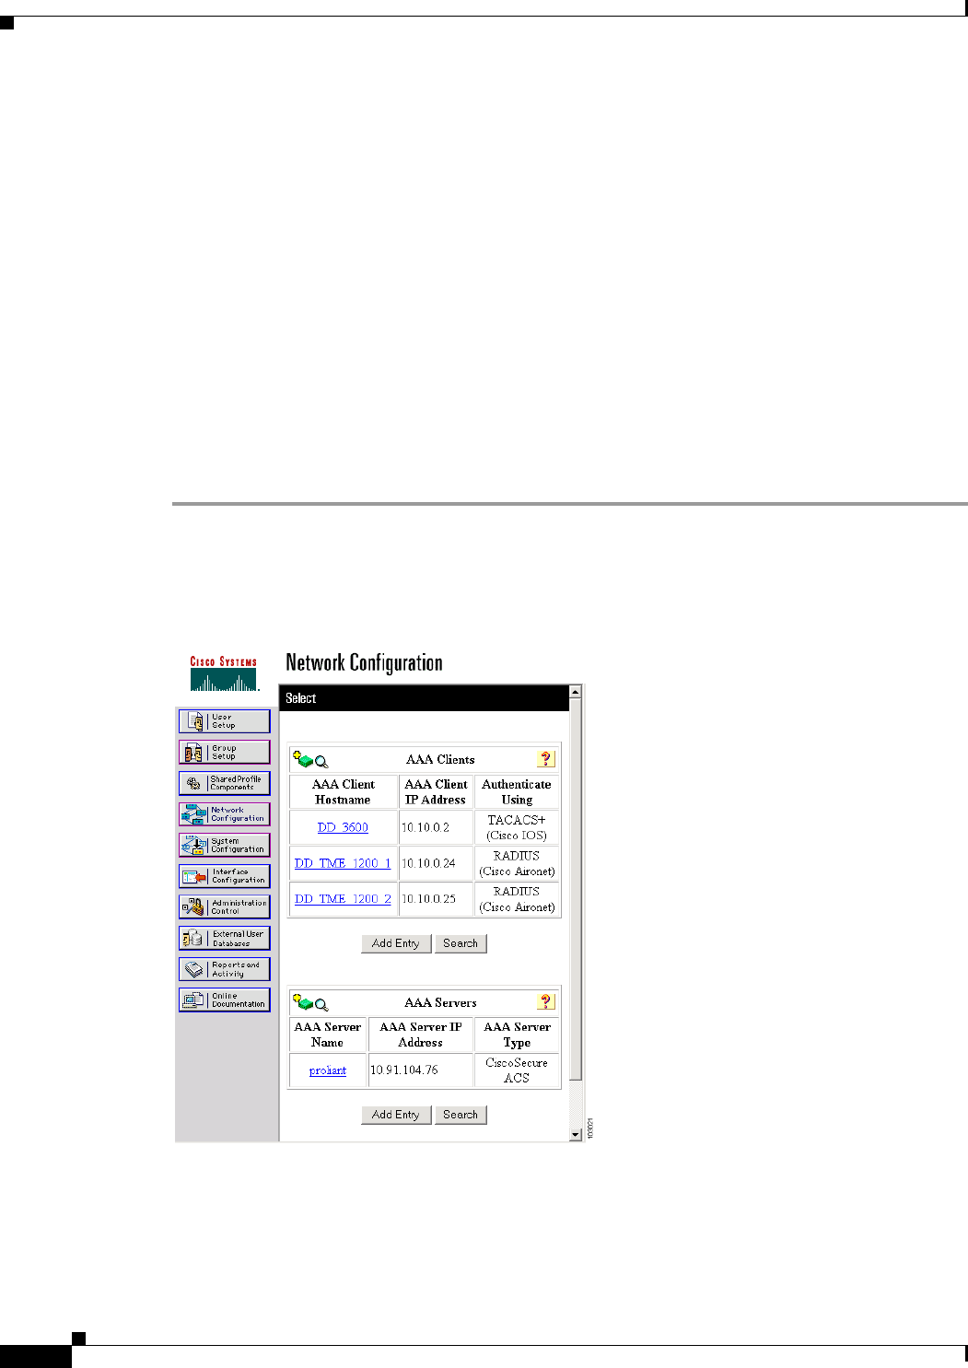Click the AAA Server Name column header
This screenshot has height=1368, width=968.
click(x=328, y=1035)
